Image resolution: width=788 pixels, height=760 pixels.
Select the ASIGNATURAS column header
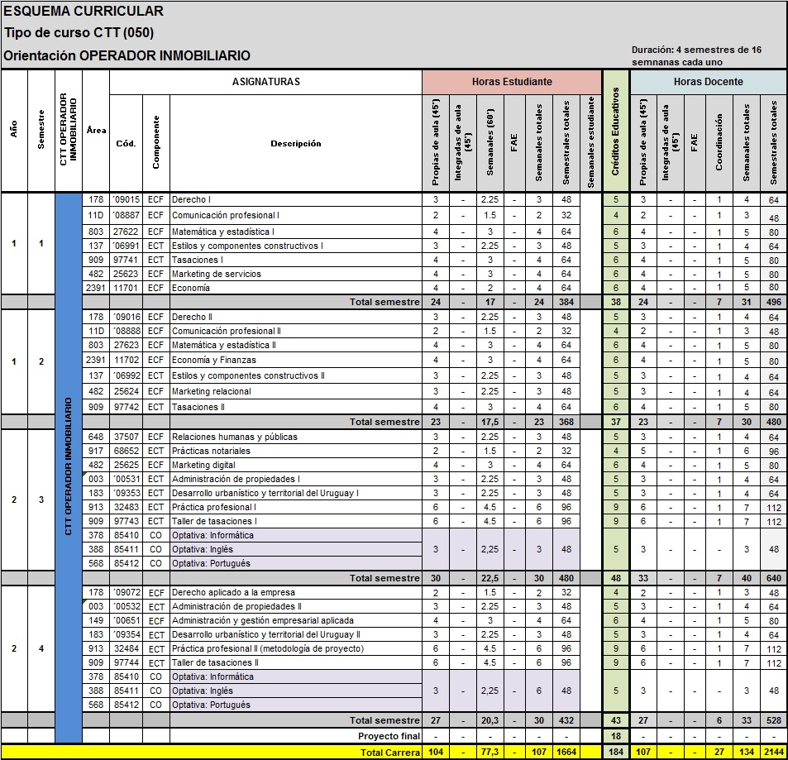(266, 81)
